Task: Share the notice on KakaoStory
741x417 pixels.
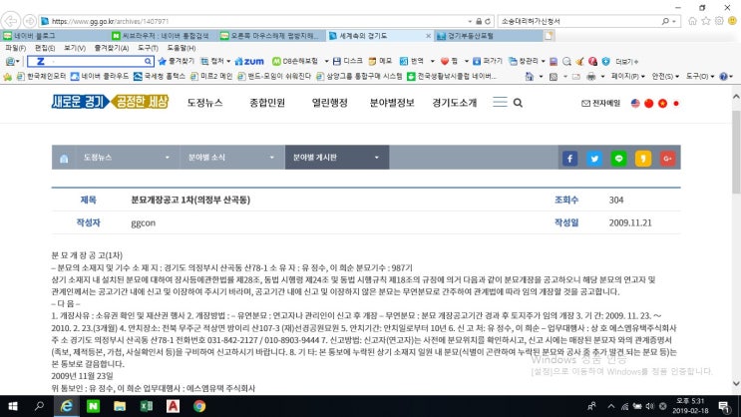Action: tap(643, 159)
